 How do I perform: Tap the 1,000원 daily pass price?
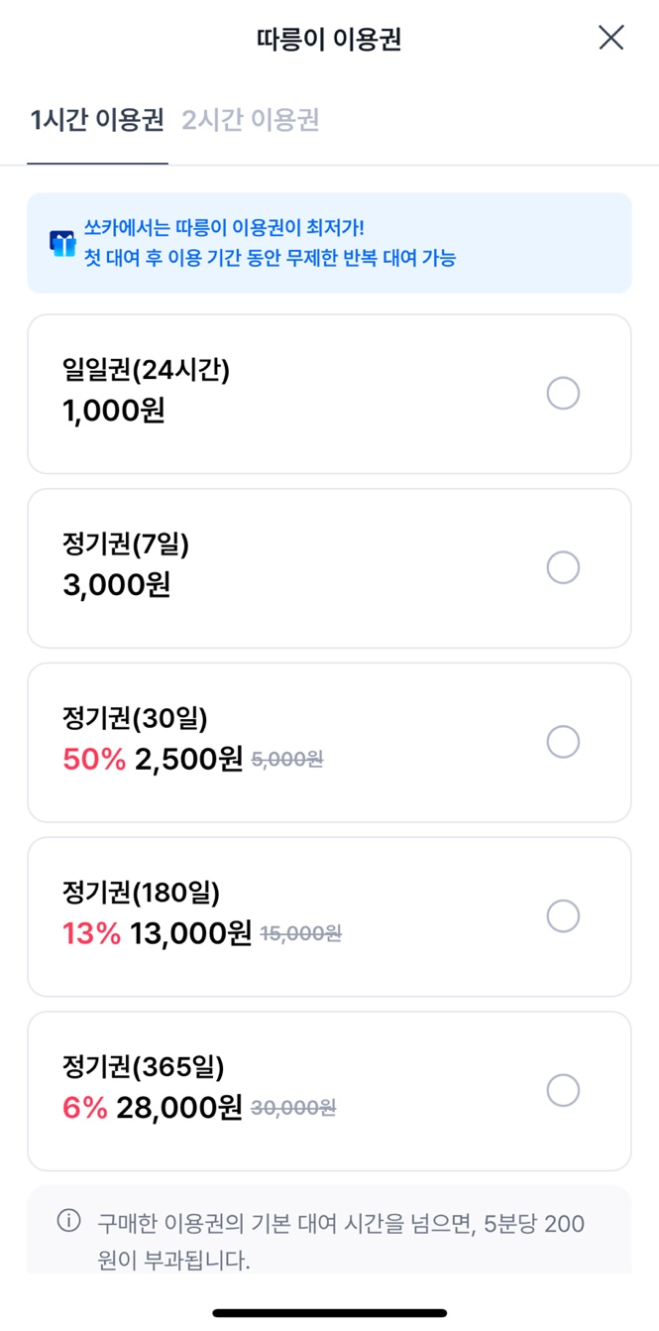(113, 411)
